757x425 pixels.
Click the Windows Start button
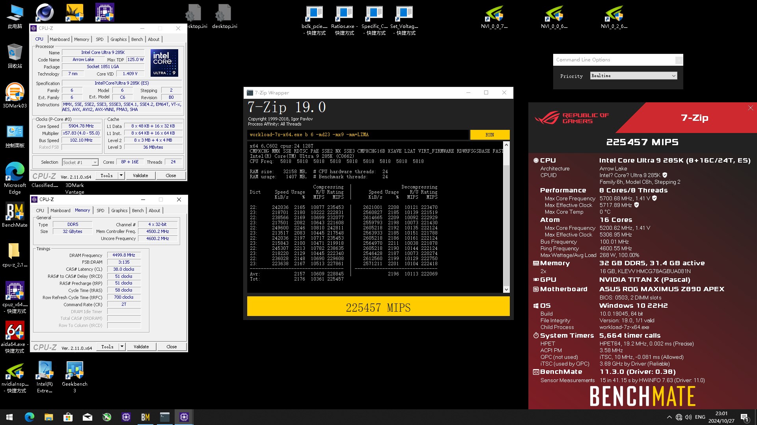(9, 417)
